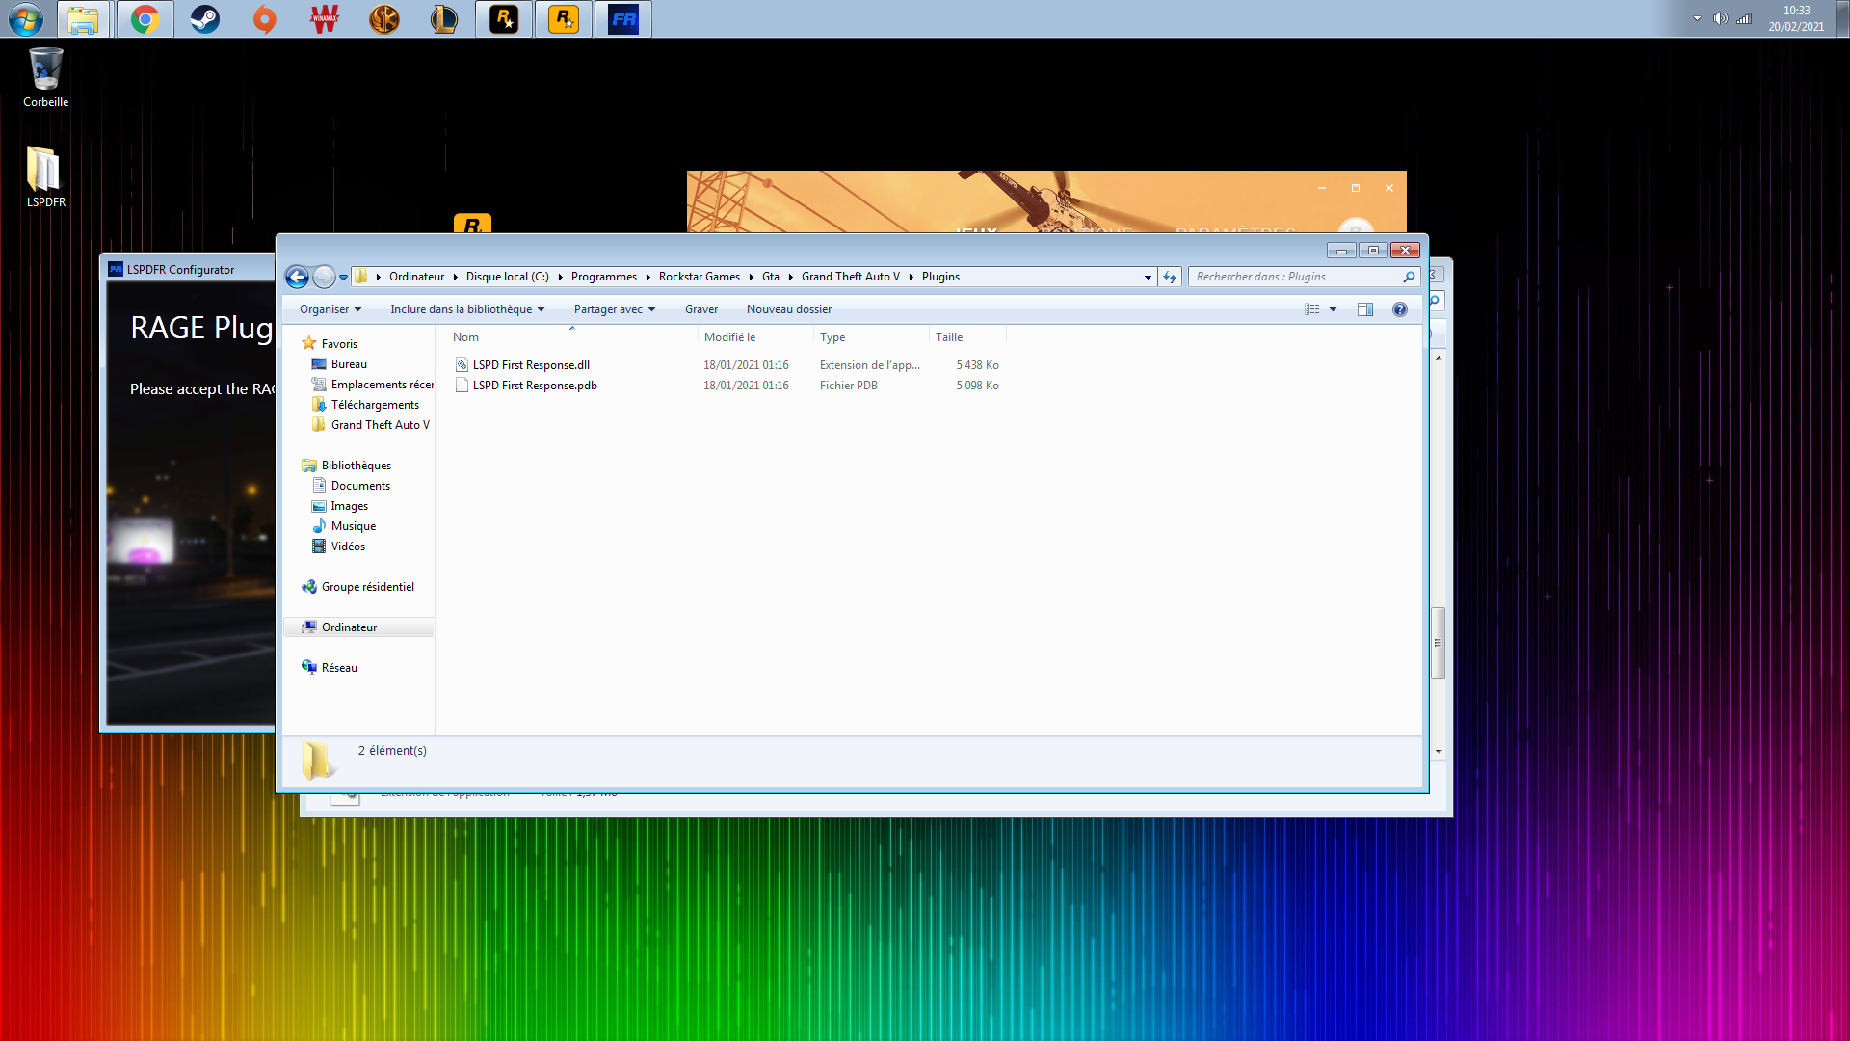Viewport: 1850px width, 1041px height.
Task: Click the Explorer back navigation arrow
Action: tap(297, 278)
